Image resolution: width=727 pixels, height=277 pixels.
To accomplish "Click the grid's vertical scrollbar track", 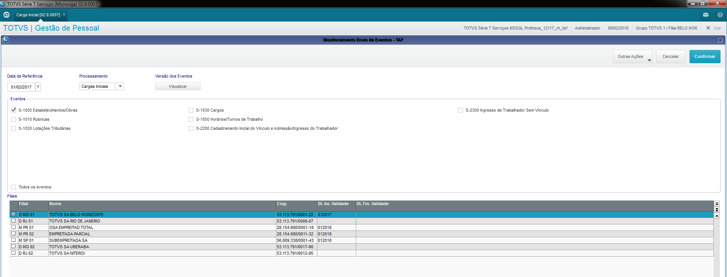I will pyautogui.click(x=717, y=248).
